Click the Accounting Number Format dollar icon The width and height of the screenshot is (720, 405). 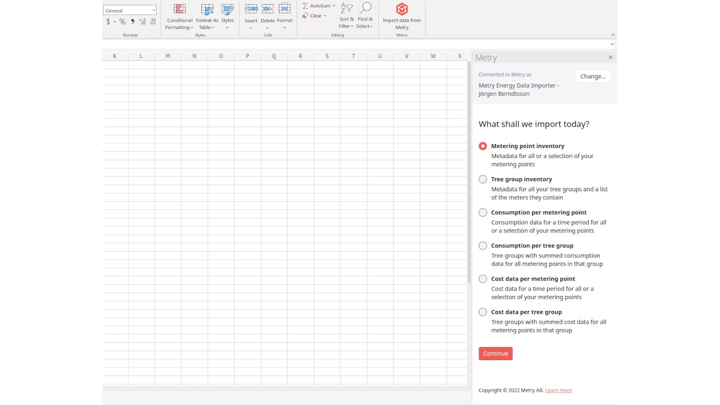click(108, 22)
